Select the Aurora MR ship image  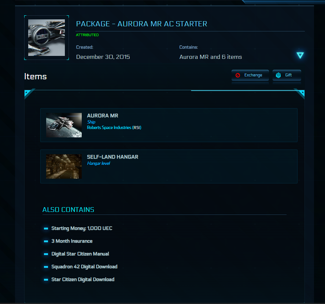(64, 125)
